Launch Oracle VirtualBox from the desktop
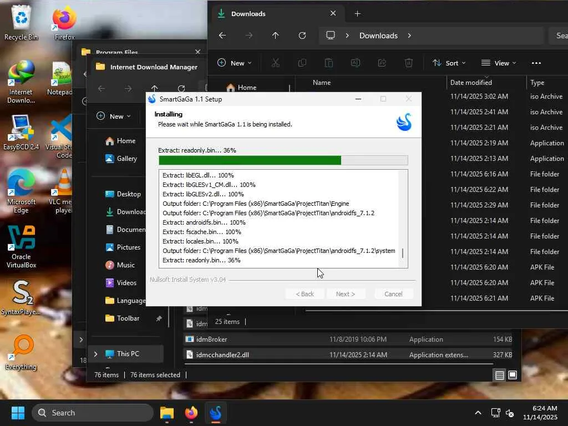 click(x=21, y=245)
